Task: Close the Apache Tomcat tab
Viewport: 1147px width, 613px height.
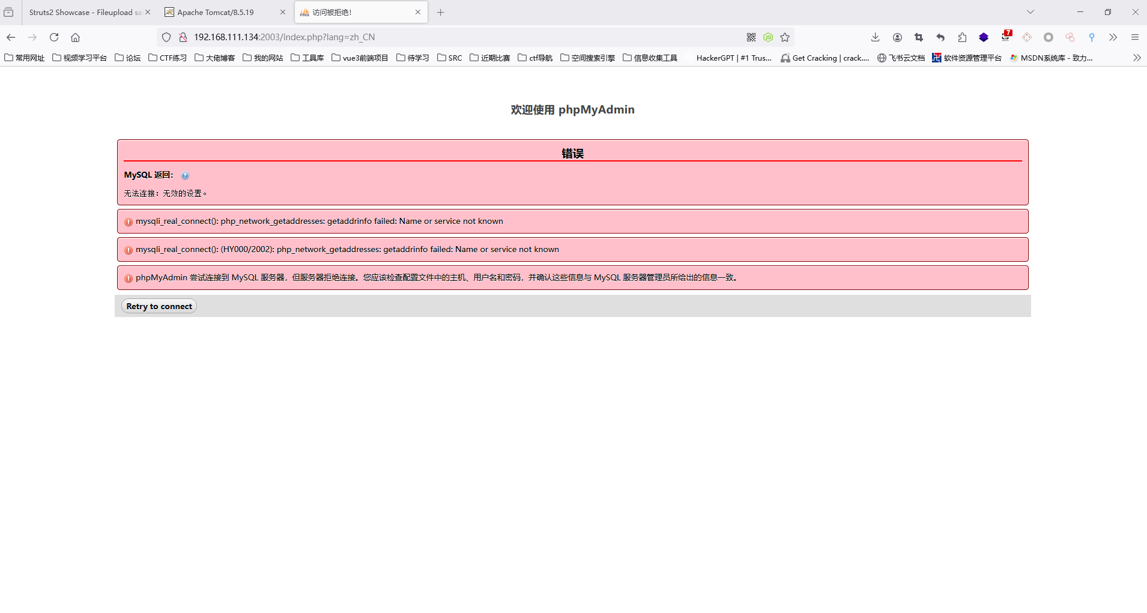Action: [283, 12]
